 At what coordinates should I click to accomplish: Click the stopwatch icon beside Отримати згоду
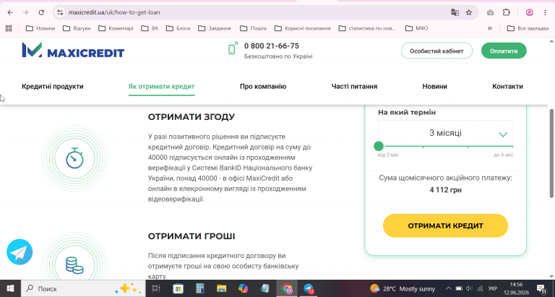tap(74, 158)
